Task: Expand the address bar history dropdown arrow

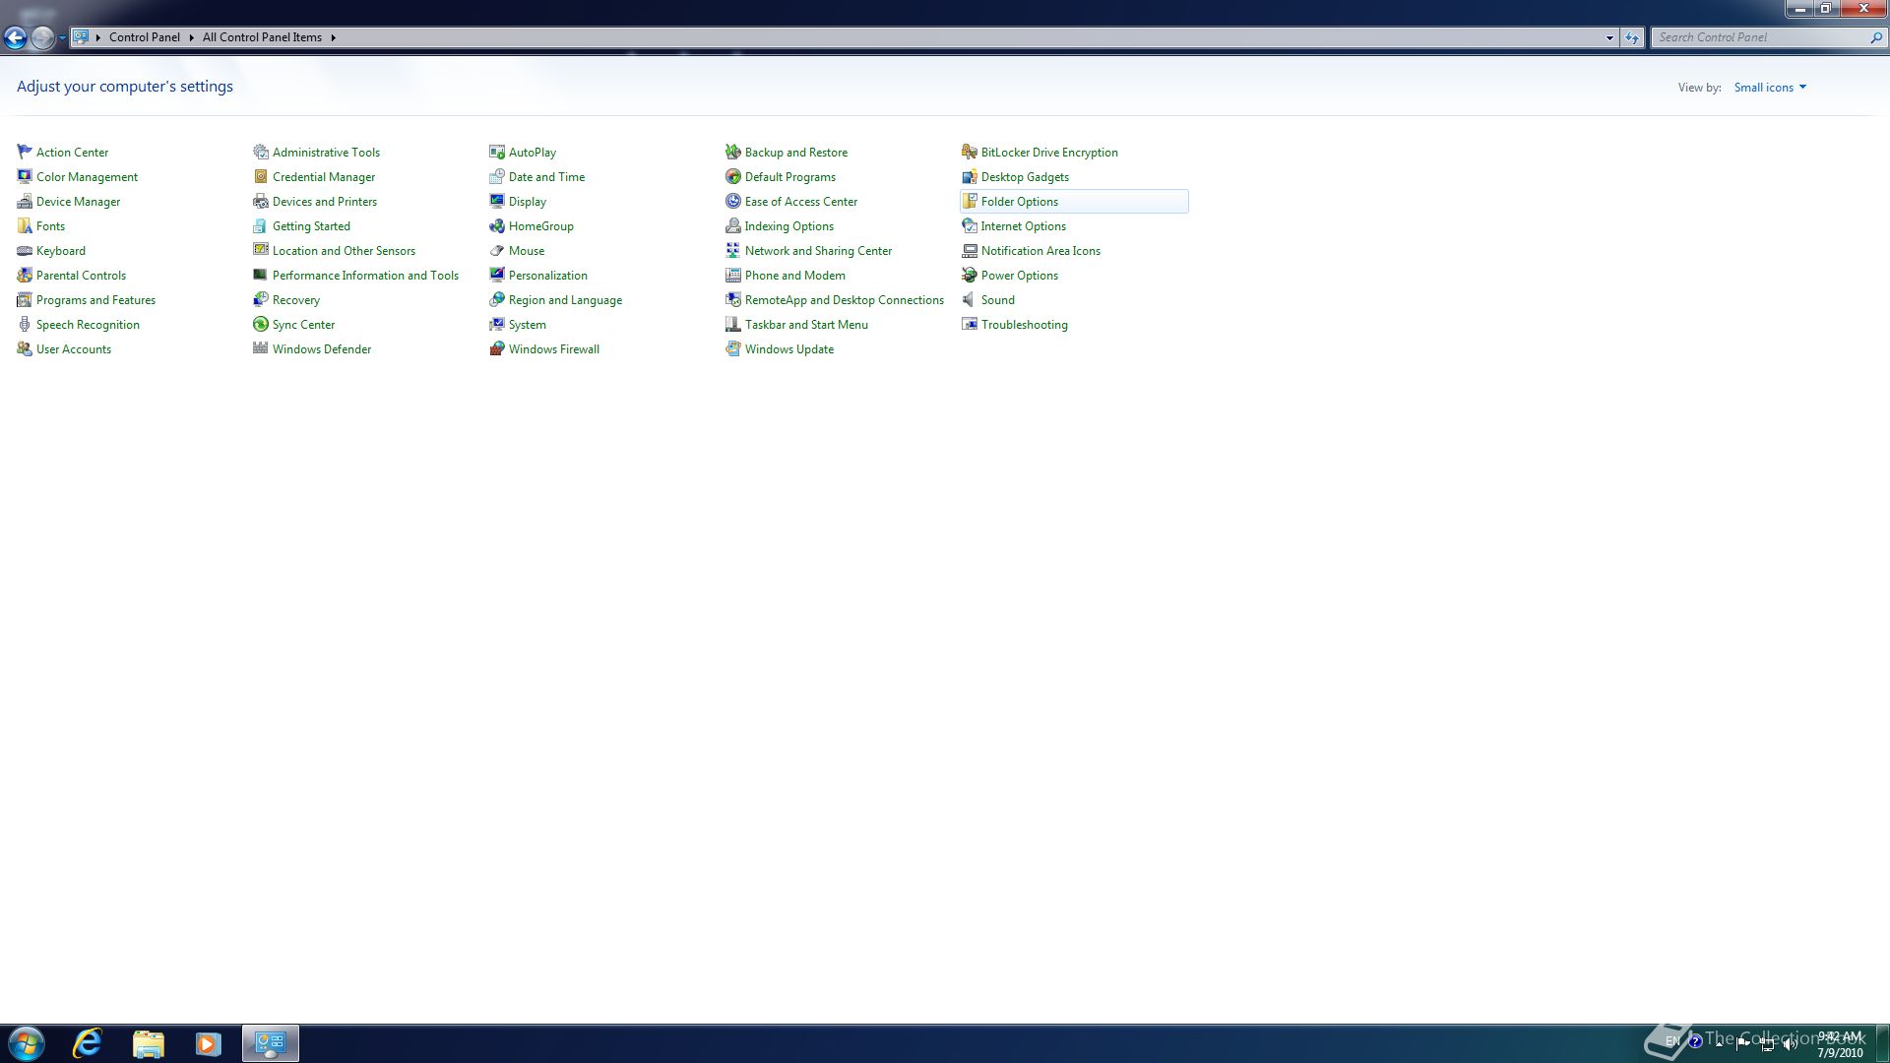Action: pos(1609,37)
